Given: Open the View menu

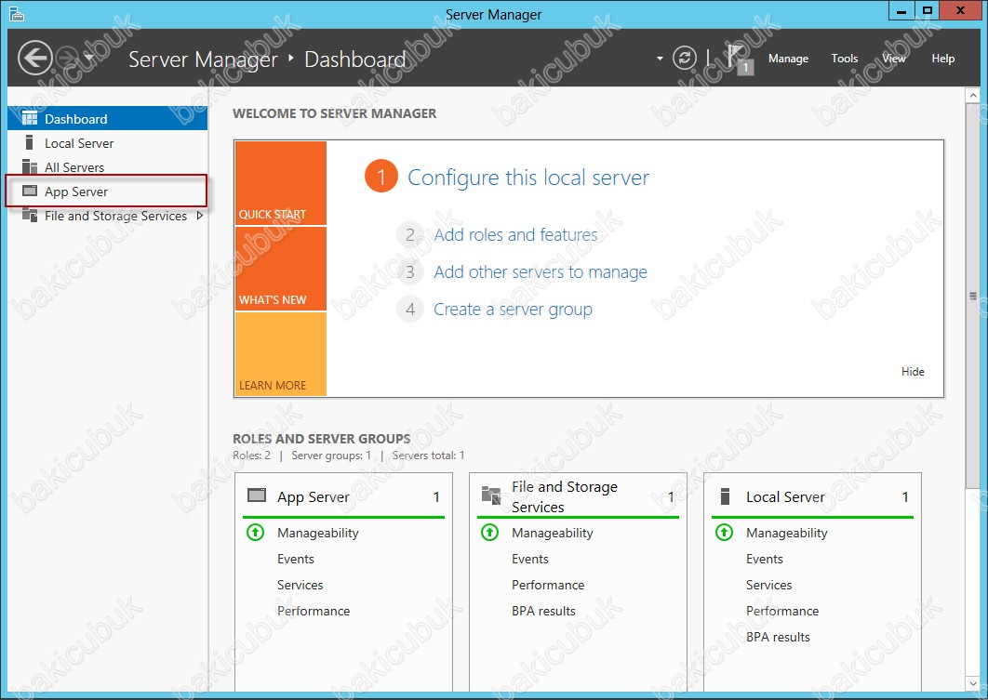Looking at the screenshot, I should (893, 59).
